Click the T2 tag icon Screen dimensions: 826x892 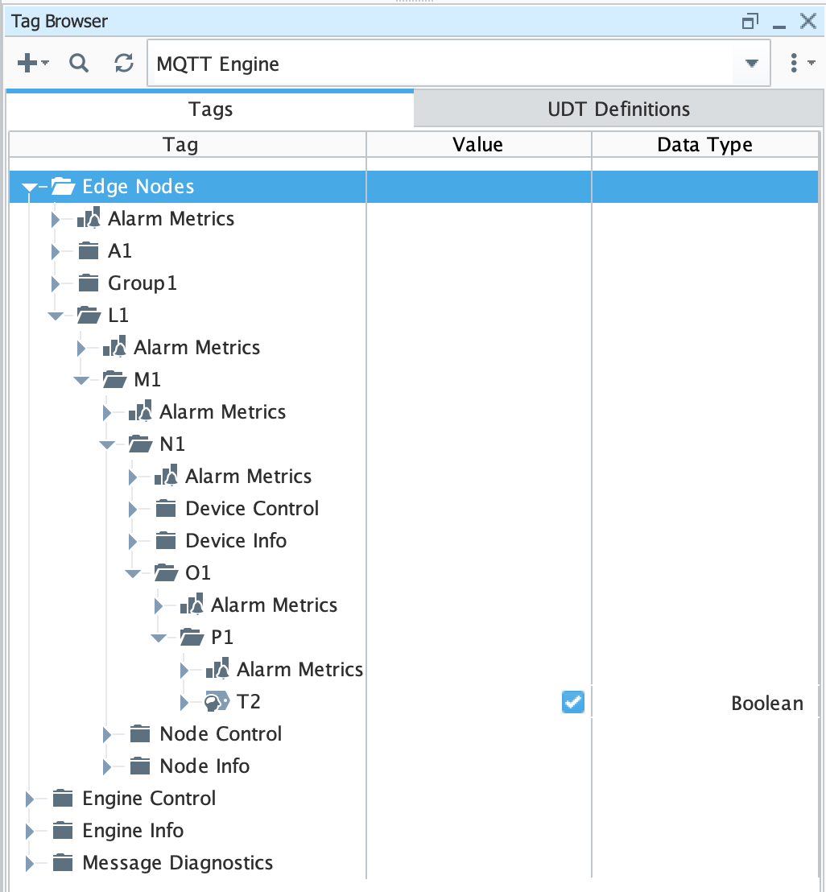(x=217, y=702)
